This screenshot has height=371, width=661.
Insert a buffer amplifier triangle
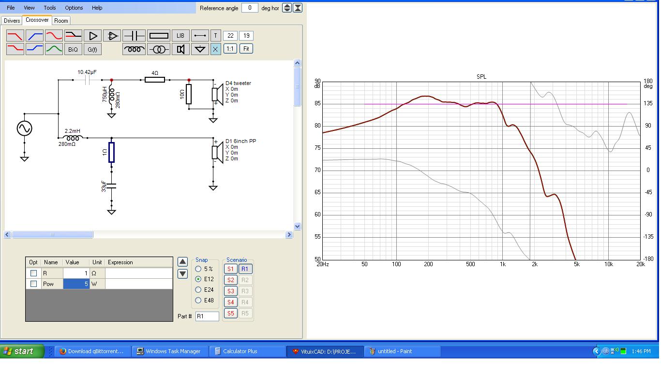pos(92,36)
